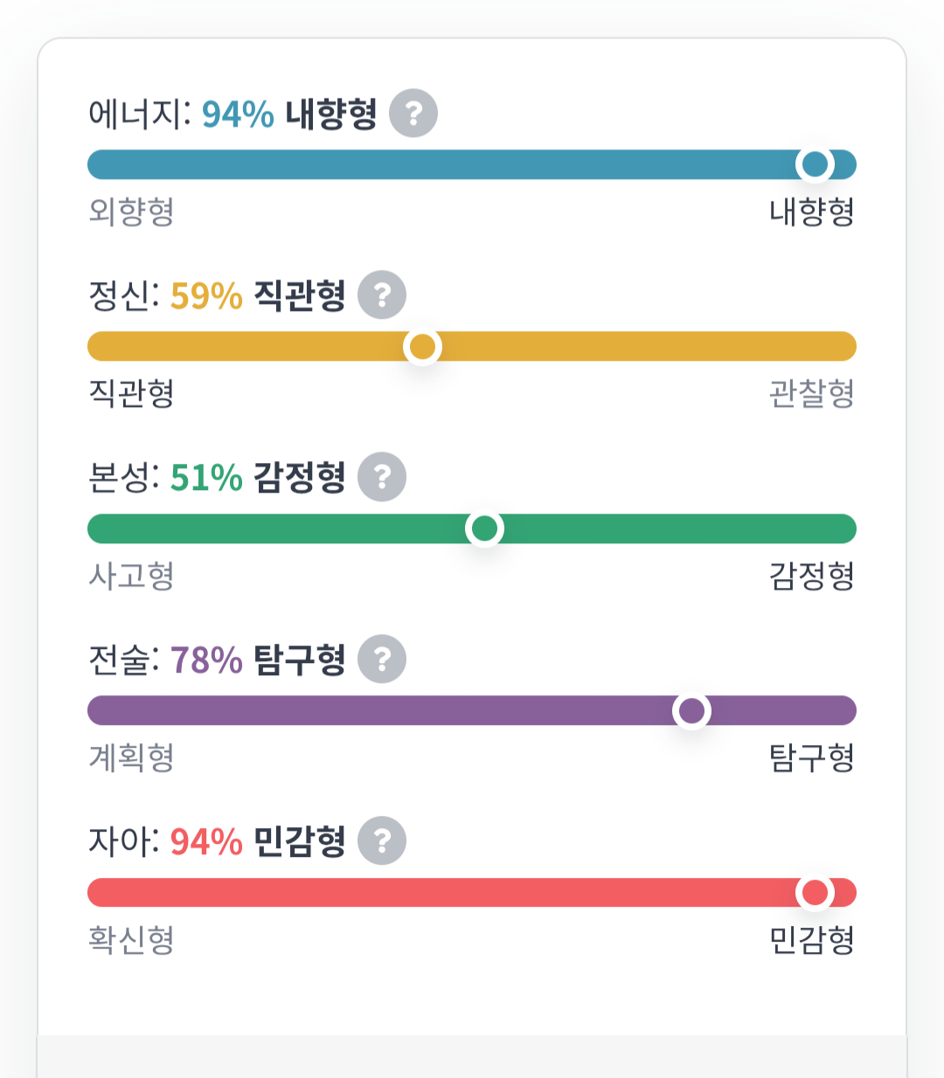The width and height of the screenshot is (944, 1078).
Task: Click the green 본성 slider handle
Action: pyautogui.click(x=484, y=529)
